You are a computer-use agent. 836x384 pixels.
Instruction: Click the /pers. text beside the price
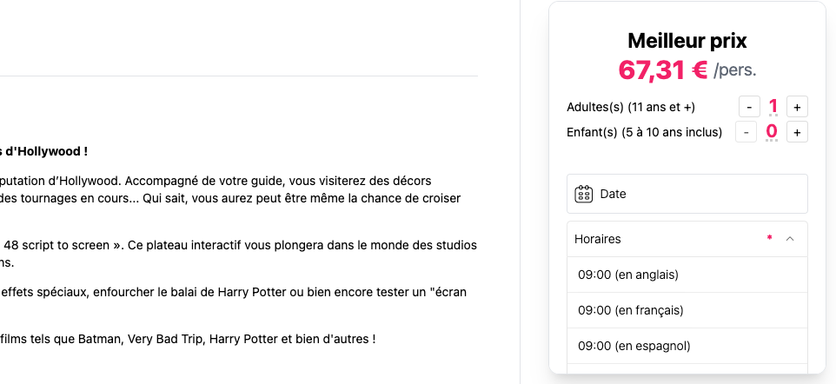click(734, 70)
